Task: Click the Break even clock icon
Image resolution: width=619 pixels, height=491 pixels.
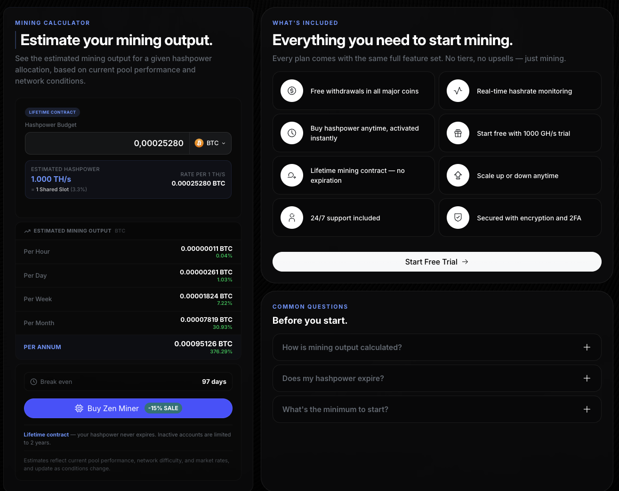Action: click(33, 382)
